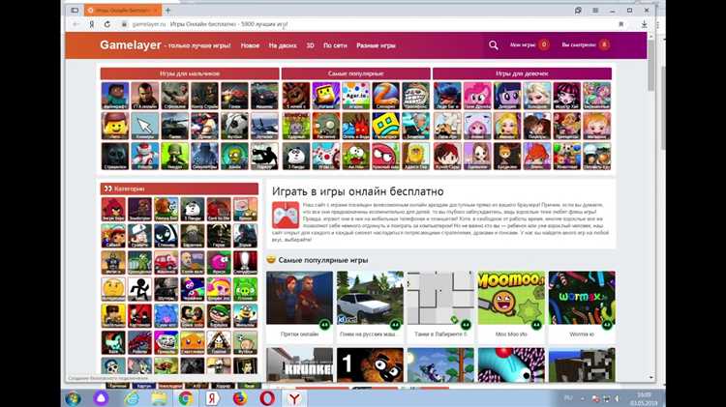Click the Игры для девочек header
Viewport: 726px width, 407px height.
[x=522, y=73]
